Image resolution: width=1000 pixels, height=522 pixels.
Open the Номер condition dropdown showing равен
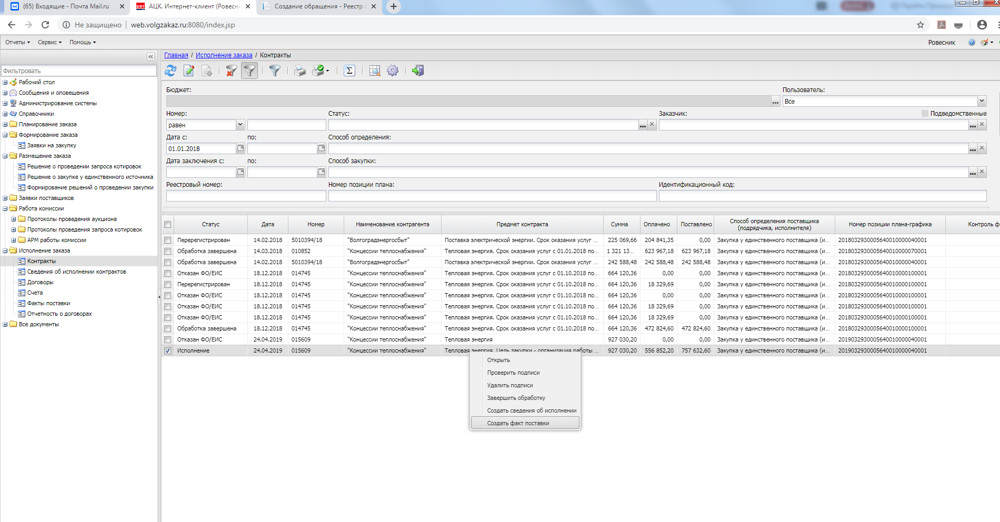tap(240, 125)
